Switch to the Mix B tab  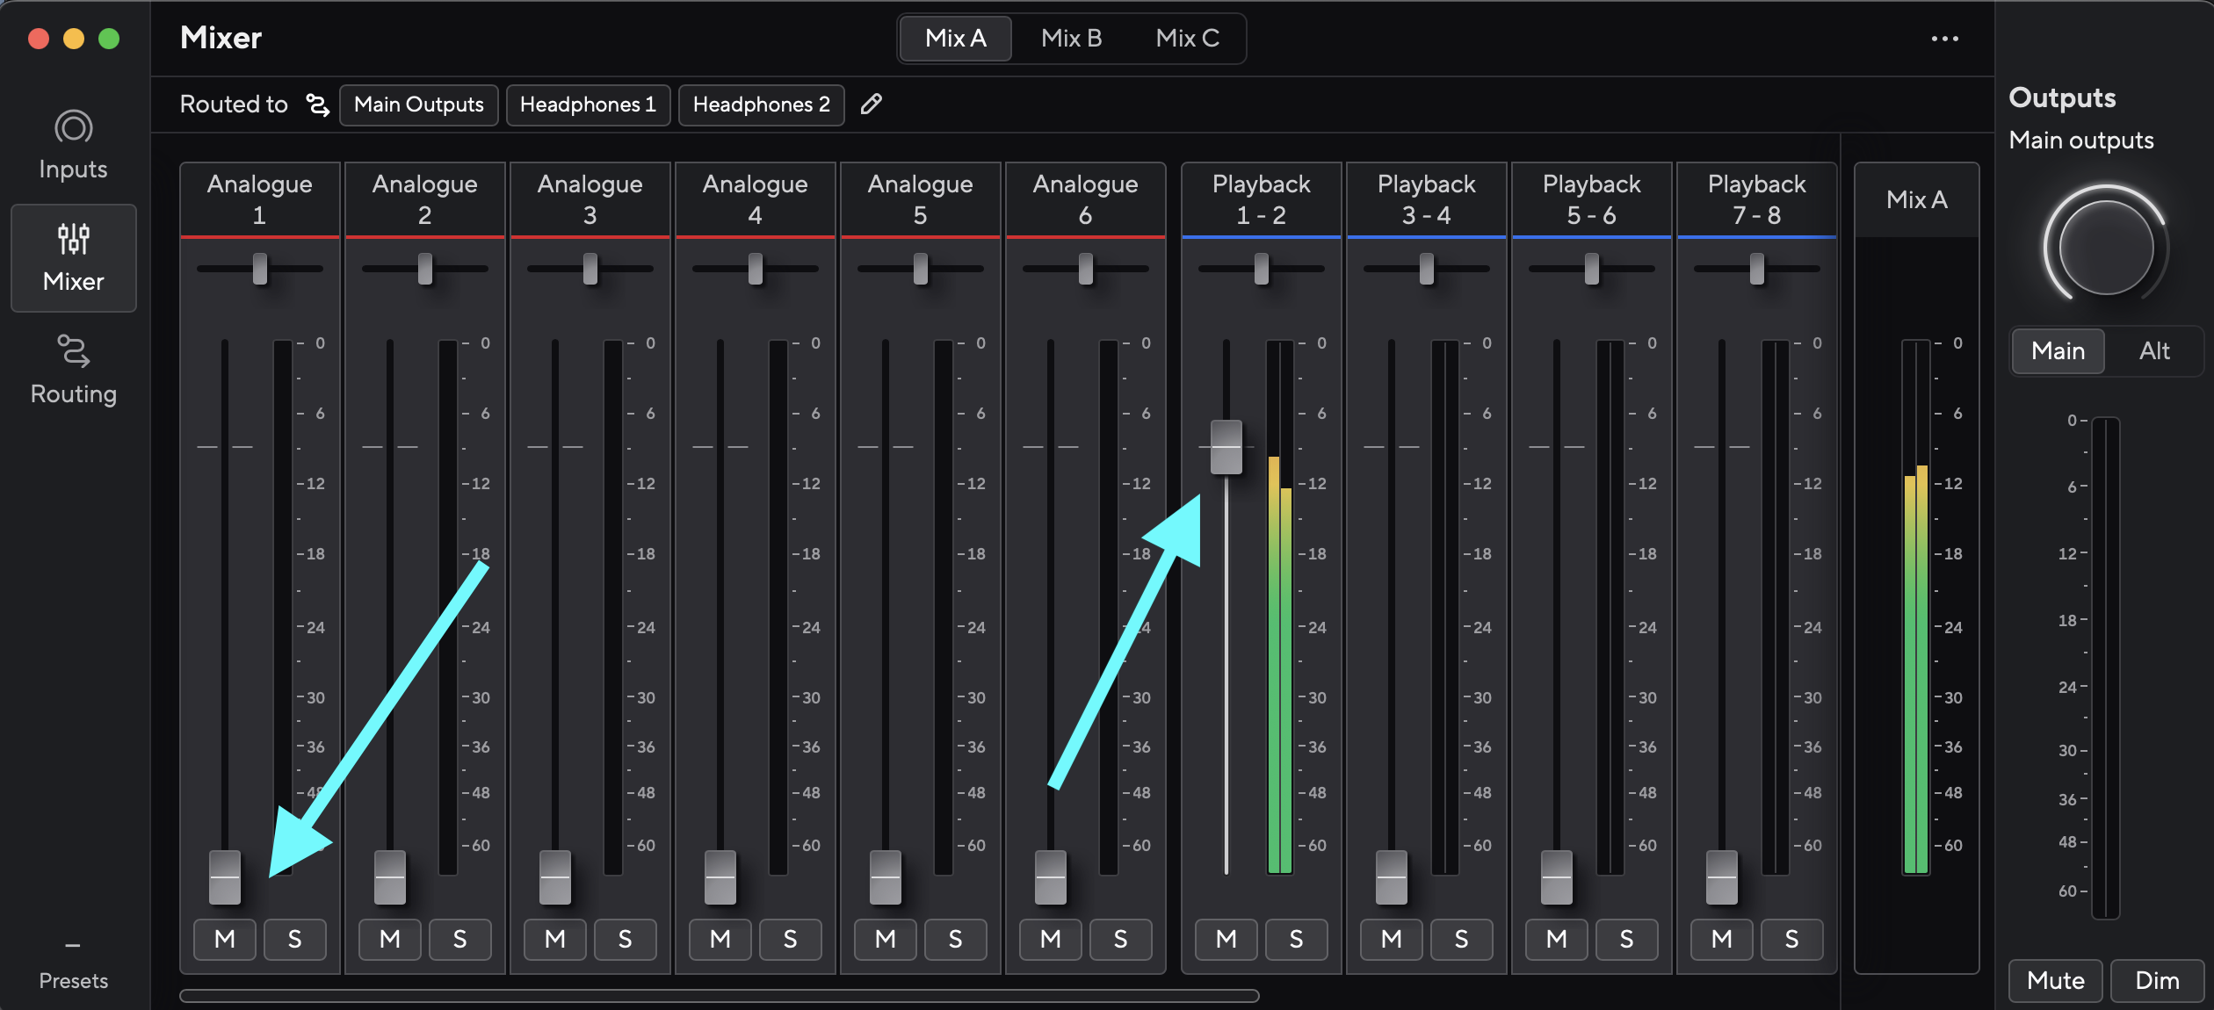pyautogui.click(x=1071, y=39)
